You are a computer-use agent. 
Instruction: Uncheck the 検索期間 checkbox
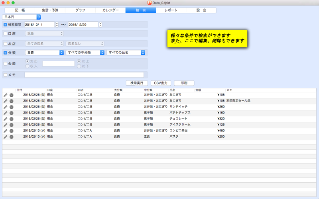tap(5, 25)
